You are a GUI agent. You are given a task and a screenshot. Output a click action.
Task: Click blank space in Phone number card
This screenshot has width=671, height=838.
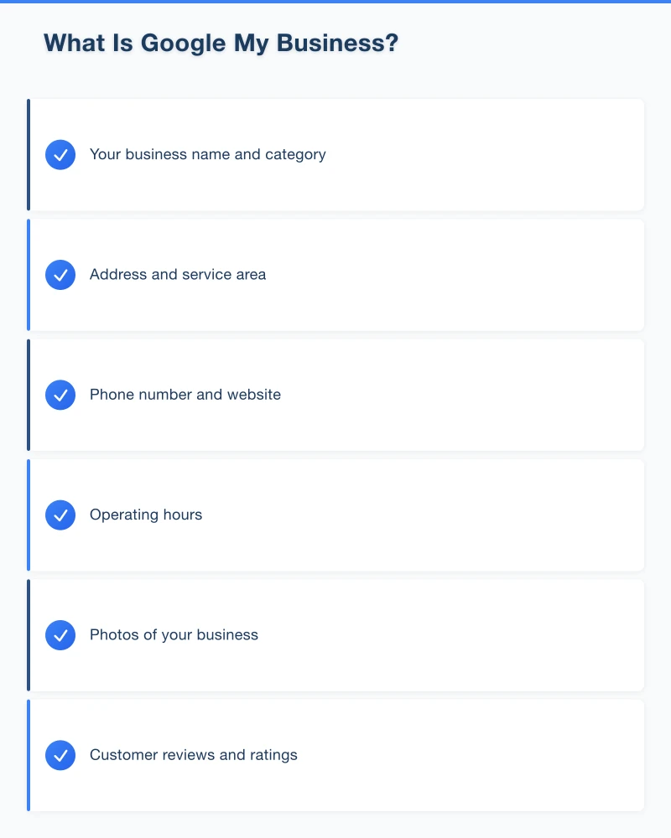tap(486, 395)
